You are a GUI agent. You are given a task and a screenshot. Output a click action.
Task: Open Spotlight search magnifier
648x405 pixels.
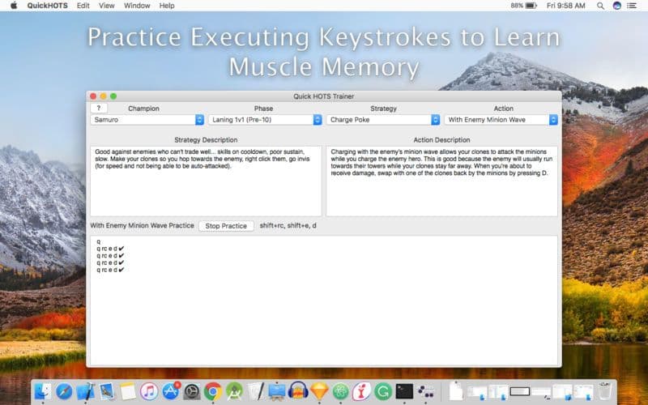click(600, 6)
